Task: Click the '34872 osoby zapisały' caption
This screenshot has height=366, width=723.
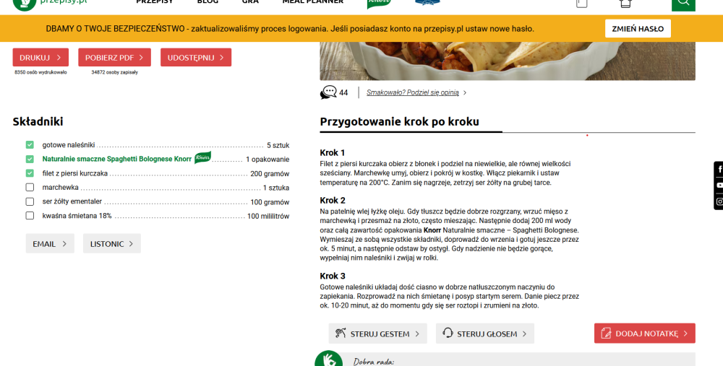Action: click(114, 72)
